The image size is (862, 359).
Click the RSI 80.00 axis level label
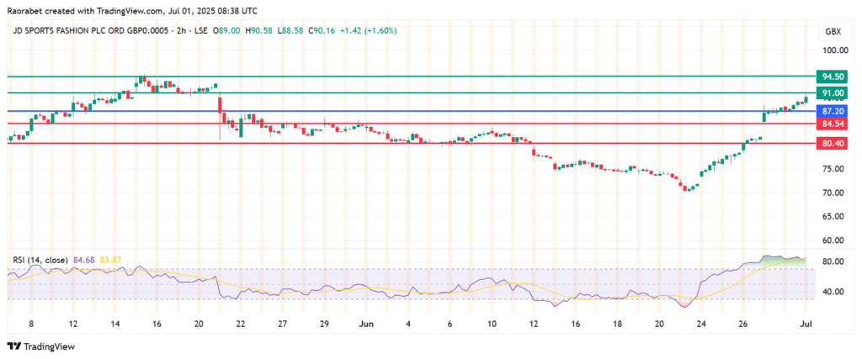click(833, 261)
